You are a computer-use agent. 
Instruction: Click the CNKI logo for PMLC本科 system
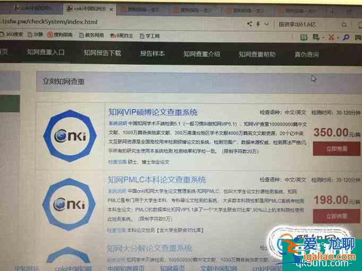click(x=71, y=204)
